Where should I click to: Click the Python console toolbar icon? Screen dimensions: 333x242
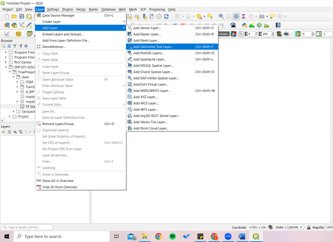245,25
